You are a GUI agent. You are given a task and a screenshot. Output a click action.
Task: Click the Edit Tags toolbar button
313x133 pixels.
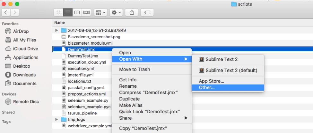pyautogui.click(x=147, y=12)
